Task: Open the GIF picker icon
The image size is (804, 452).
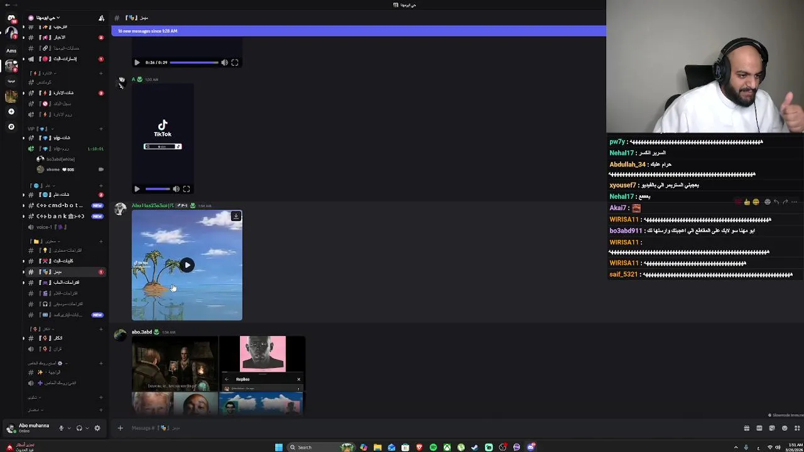Action: pos(759,428)
